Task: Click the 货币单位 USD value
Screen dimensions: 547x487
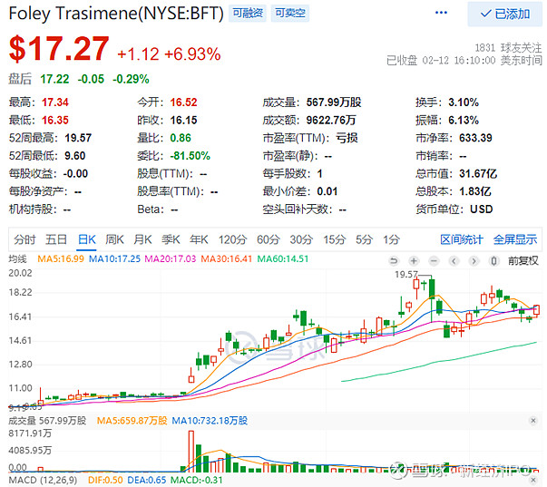Action: pyautogui.click(x=482, y=209)
